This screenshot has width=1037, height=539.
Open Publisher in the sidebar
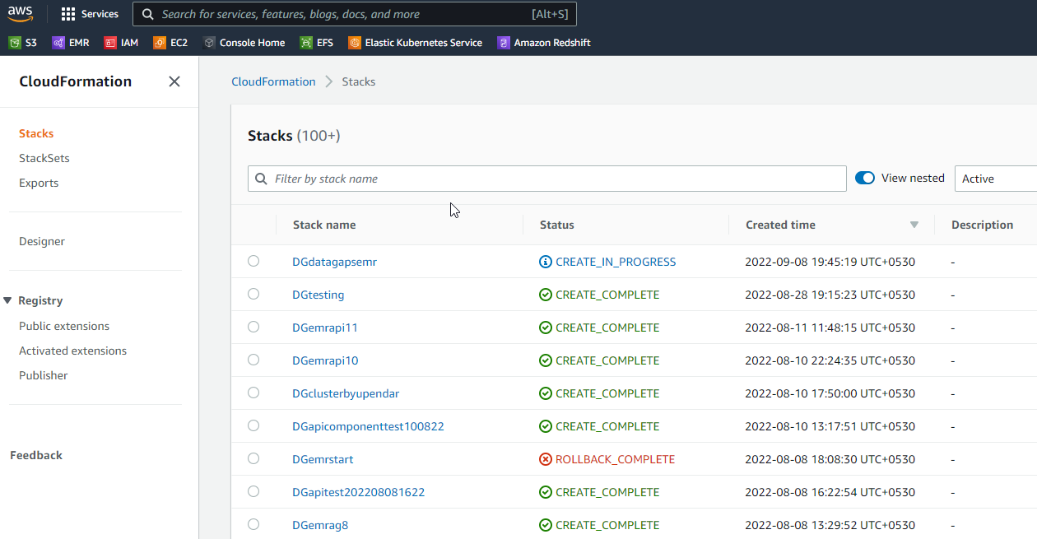44,375
